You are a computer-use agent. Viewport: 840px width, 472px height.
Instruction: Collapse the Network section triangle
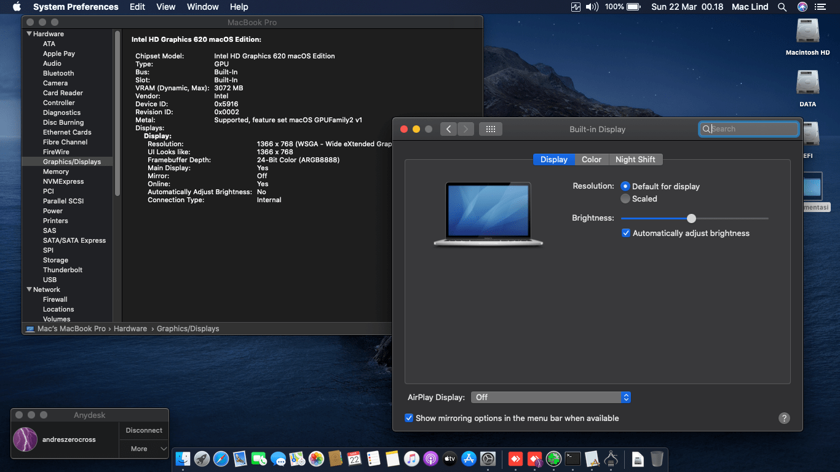tap(29, 289)
